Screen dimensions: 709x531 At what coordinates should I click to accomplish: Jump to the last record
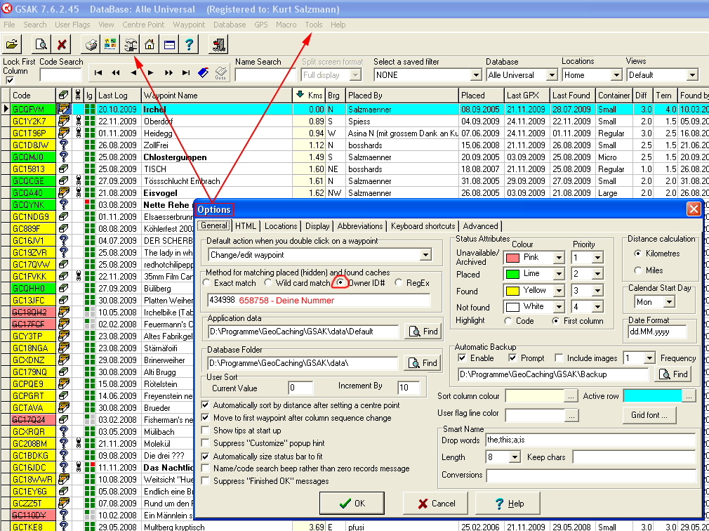tap(186, 73)
